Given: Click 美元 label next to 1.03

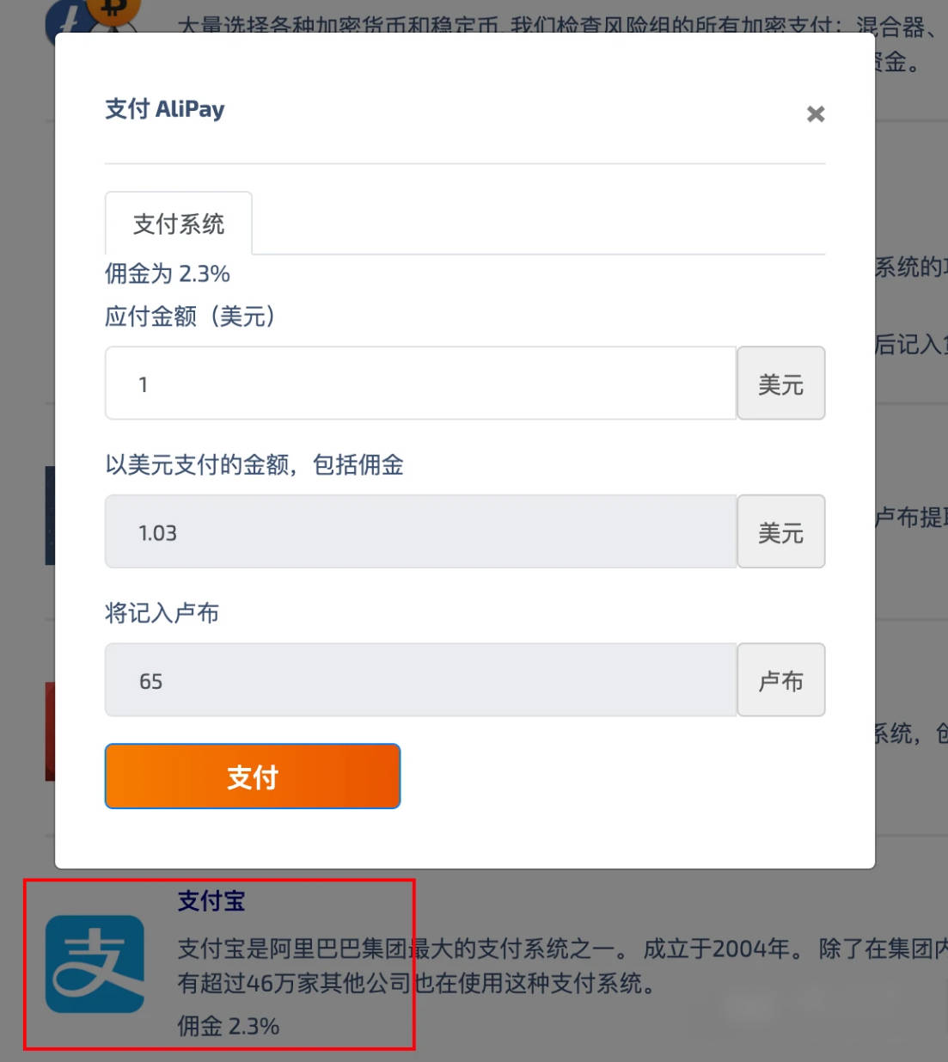Looking at the screenshot, I should [780, 532].
